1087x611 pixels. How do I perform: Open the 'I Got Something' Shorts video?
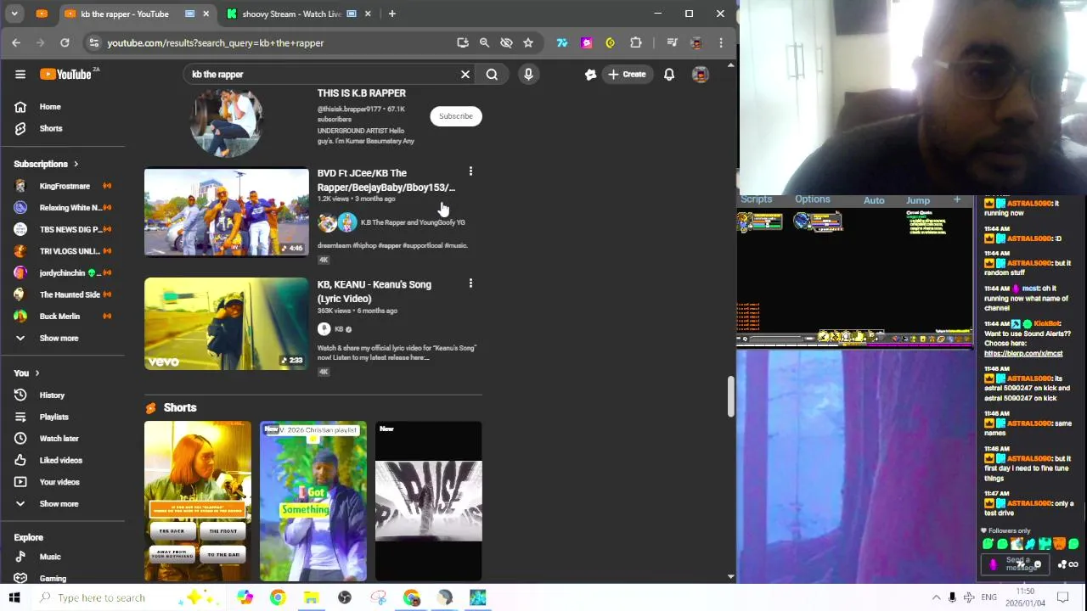(x=313, y=501)
